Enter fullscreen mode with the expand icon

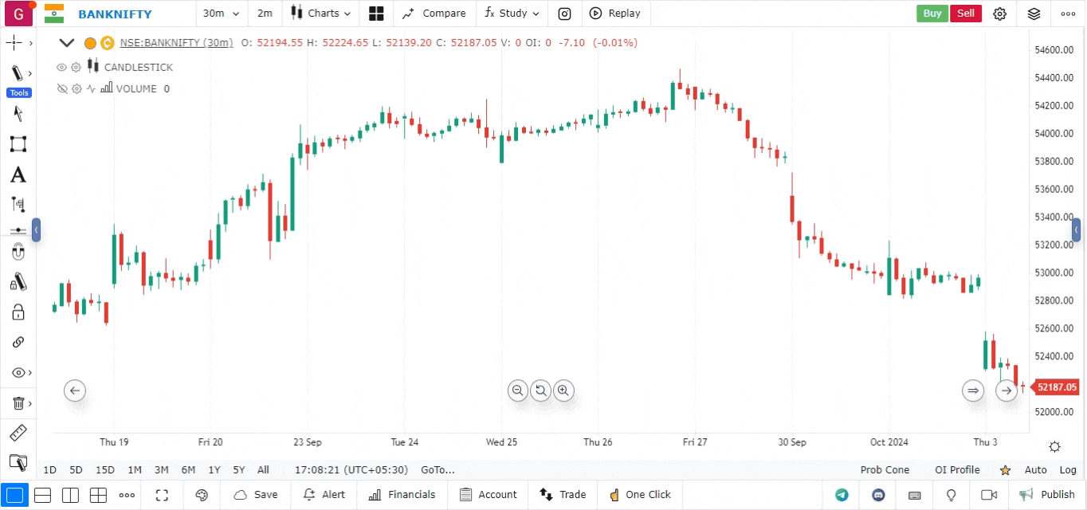click(x=162, y=495)
